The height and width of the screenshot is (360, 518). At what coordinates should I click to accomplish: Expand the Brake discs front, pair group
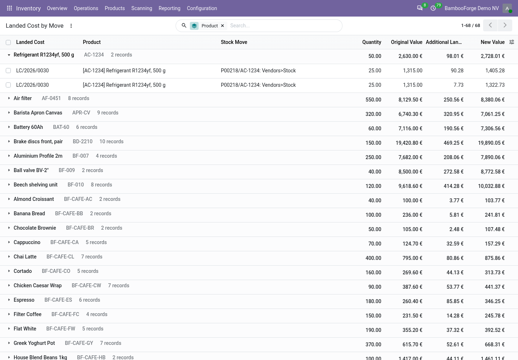[9, 141]
